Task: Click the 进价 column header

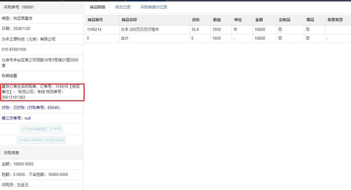Action: coord(196,20)
